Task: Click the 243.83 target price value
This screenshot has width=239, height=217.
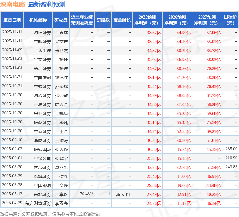Action: pyautogui.click(x=231, y=167)
